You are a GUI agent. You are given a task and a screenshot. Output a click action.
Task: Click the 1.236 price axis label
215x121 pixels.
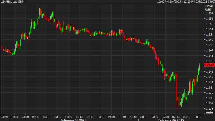(210, 109)
